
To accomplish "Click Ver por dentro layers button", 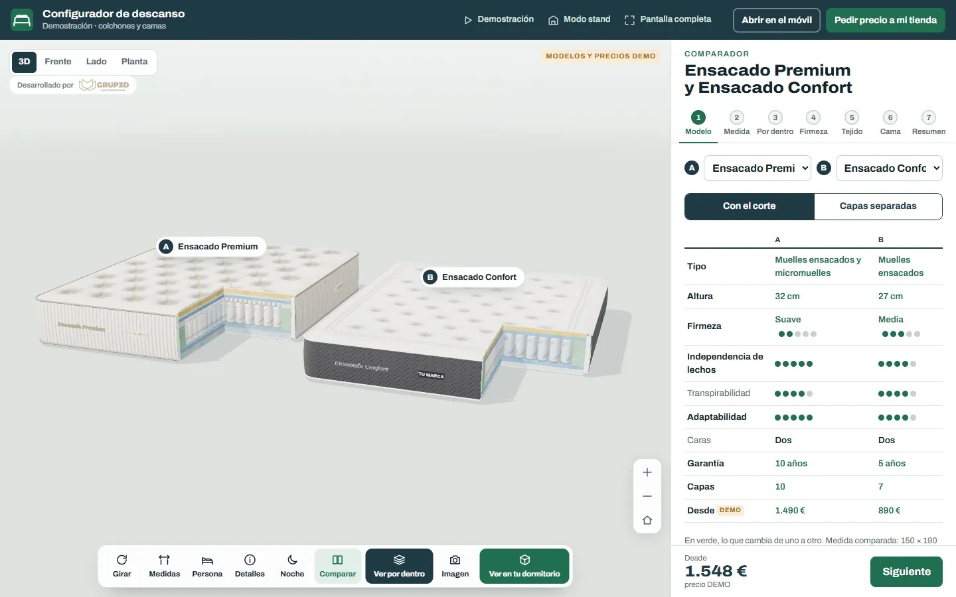I will (x=399, y=566).
